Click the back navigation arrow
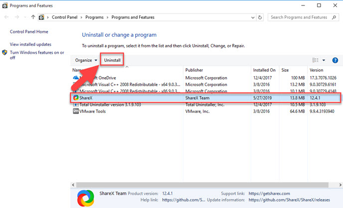343x208 pixels. [6, 17]
